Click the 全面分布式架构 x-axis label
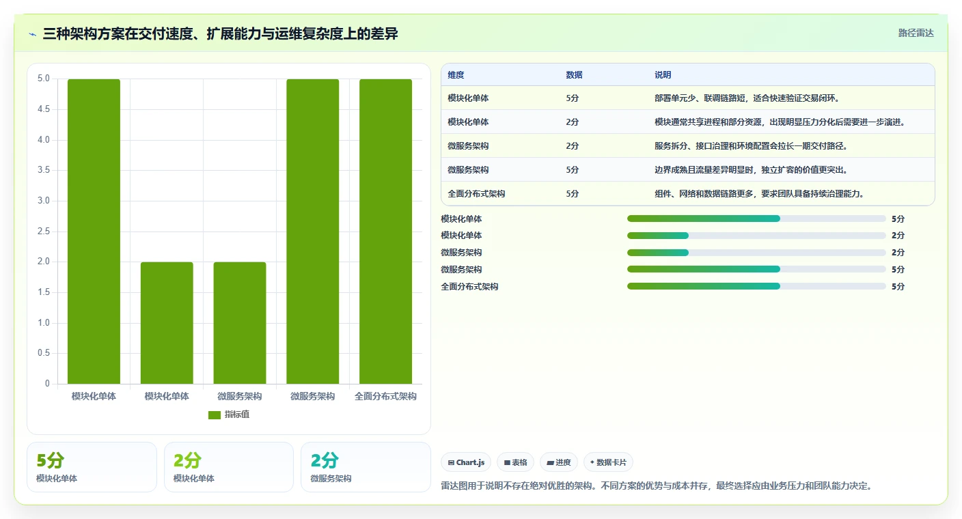962x519 pixels. pyautogui.click(x=386, y=396)
